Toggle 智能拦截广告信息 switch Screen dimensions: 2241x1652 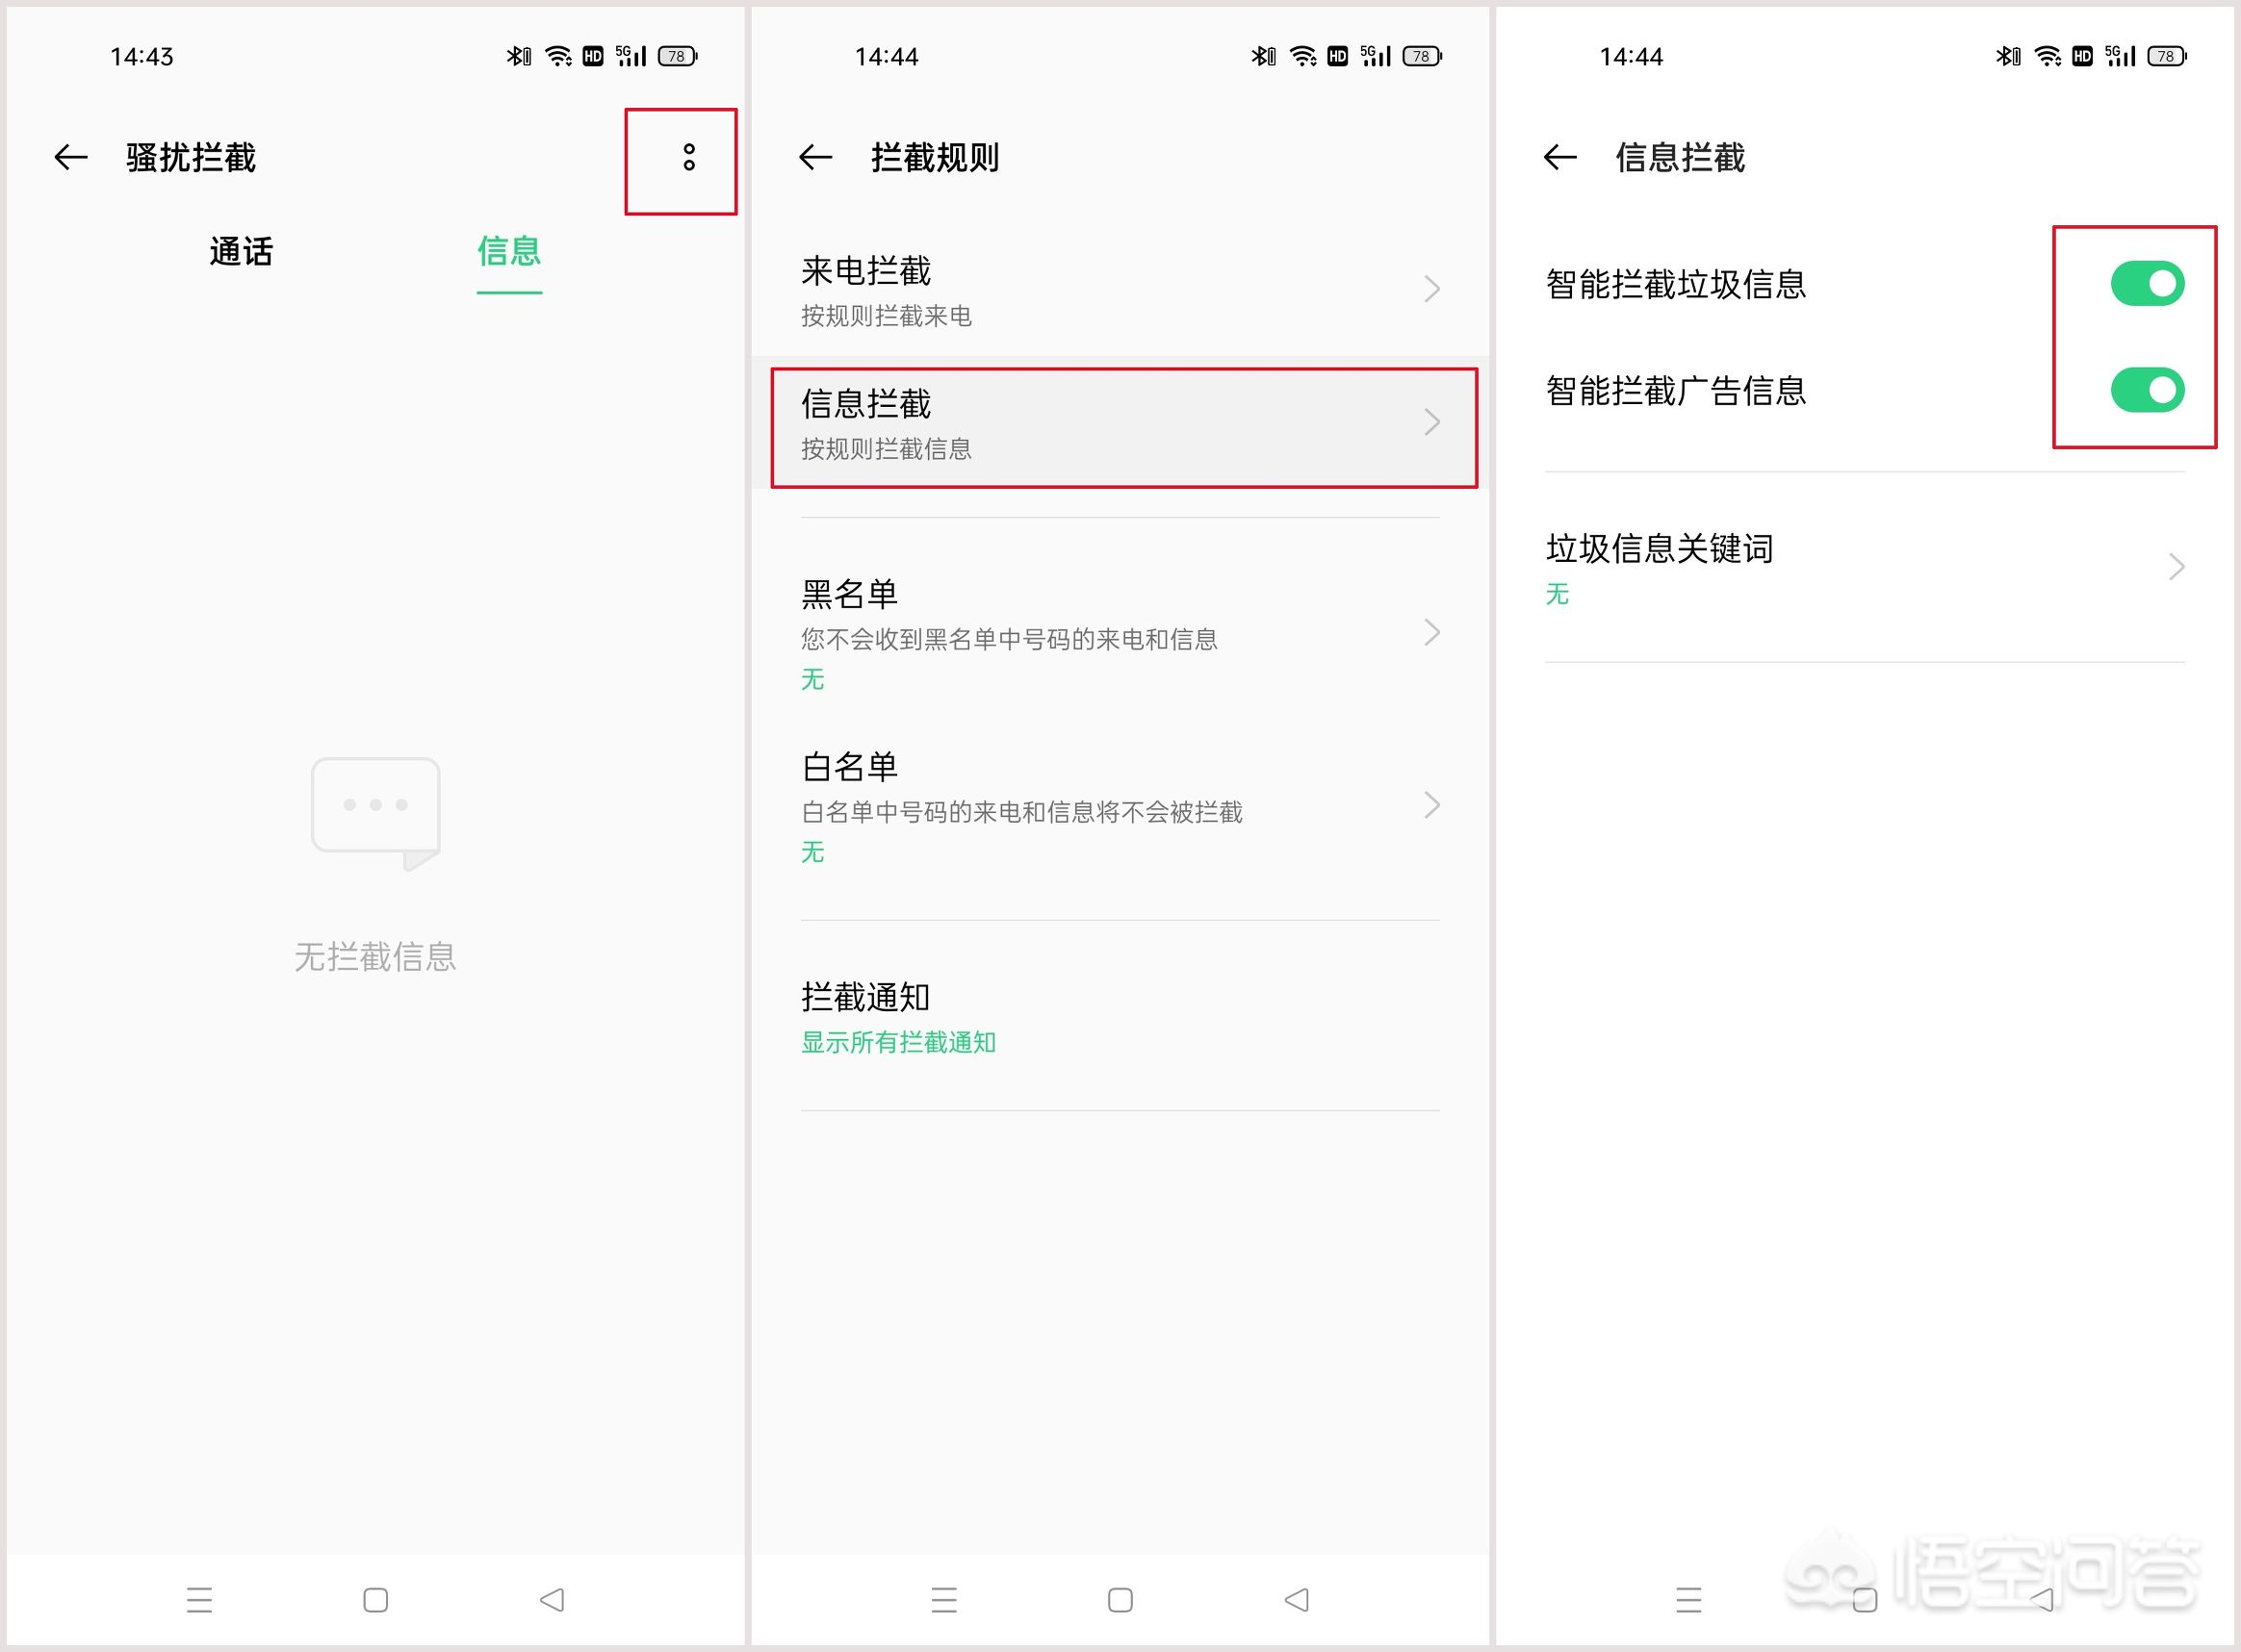[x=2147, y=390]
